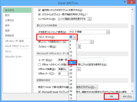Choose font size 28 from list
137x102 pixels.
(73, 87)
